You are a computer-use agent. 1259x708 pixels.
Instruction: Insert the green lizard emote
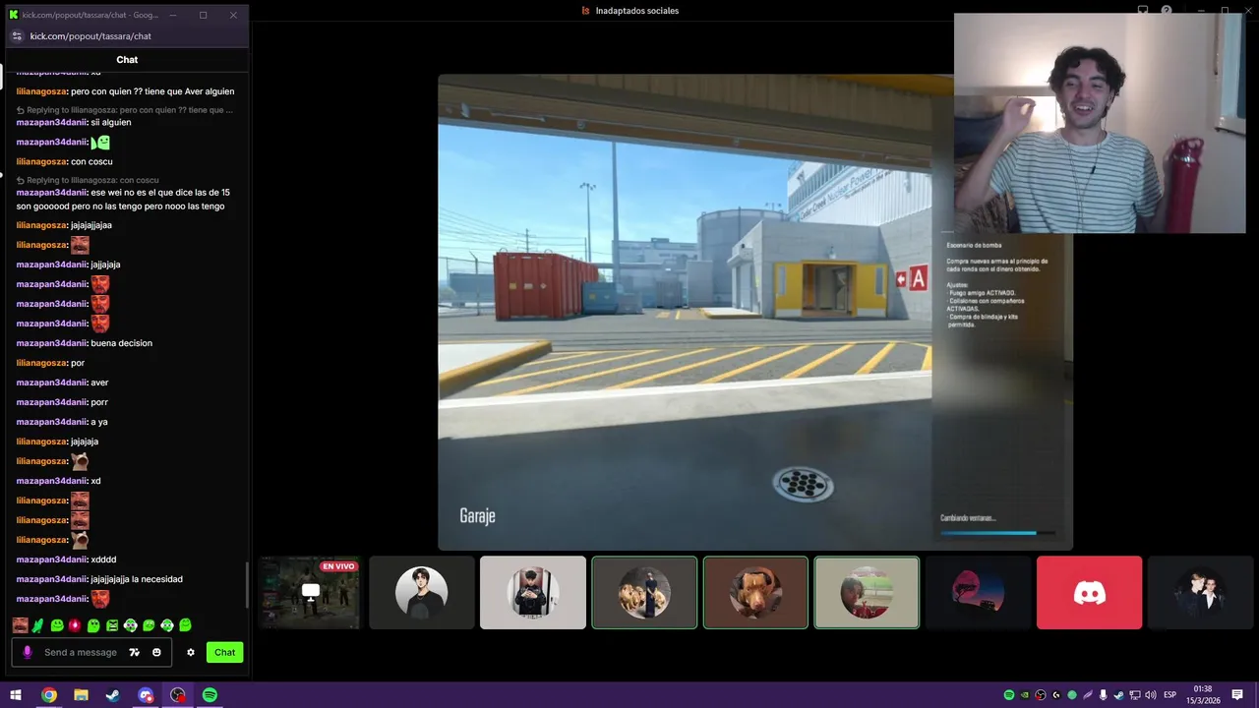coord(38,624)
